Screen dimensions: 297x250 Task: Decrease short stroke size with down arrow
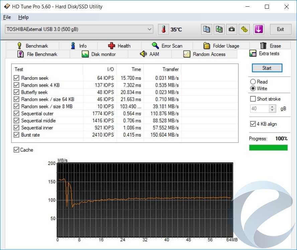pos(273,110)
